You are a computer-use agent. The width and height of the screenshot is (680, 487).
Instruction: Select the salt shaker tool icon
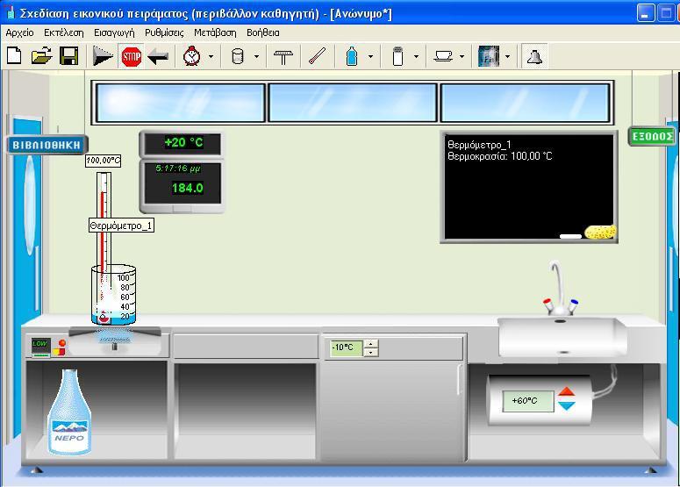tap(397, 56)
